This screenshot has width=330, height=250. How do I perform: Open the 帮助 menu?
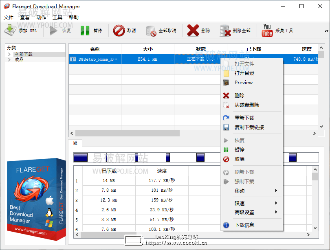click(74, 17)
